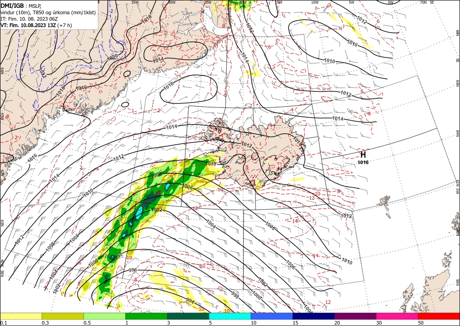Click the yellow 0.1 precipitation legend swatch
Image resolution: width=460 pixels, height=326 pixels.
[21, 316]
